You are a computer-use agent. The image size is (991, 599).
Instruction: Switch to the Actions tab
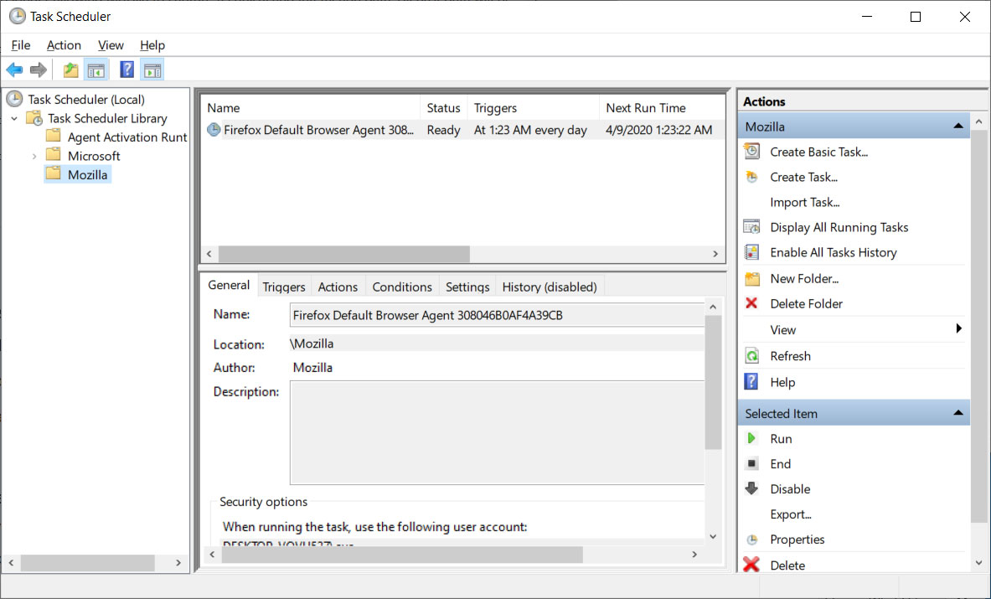point(338,287)
